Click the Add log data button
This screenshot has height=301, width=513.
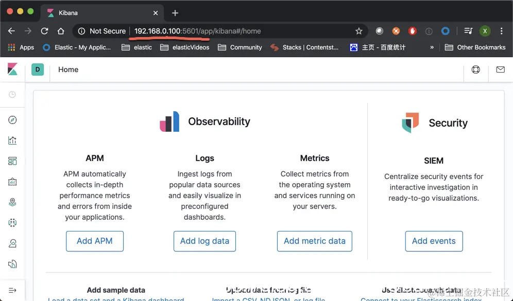pyautogui.click(x=204, y=241)
